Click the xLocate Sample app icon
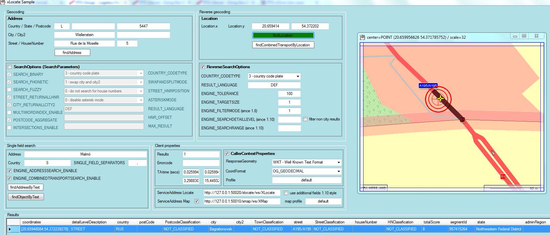This screenshot has height=235, width=550. (3, 2)
